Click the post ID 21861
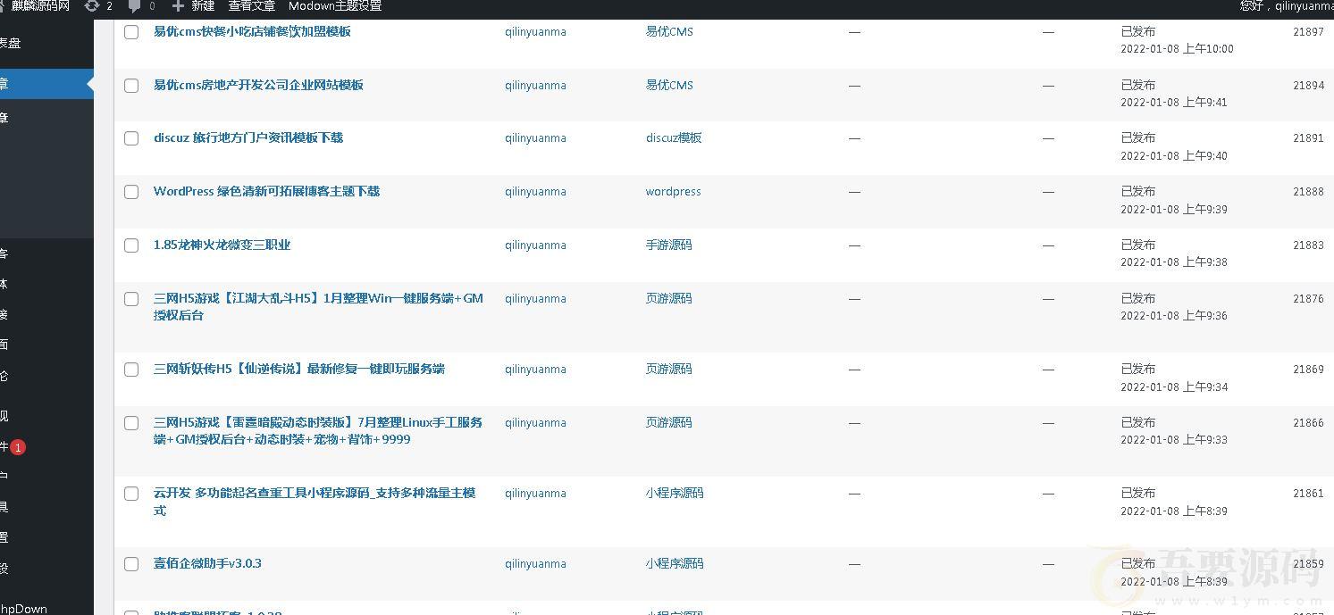The image size is (1334, 615). [1308, 493]
